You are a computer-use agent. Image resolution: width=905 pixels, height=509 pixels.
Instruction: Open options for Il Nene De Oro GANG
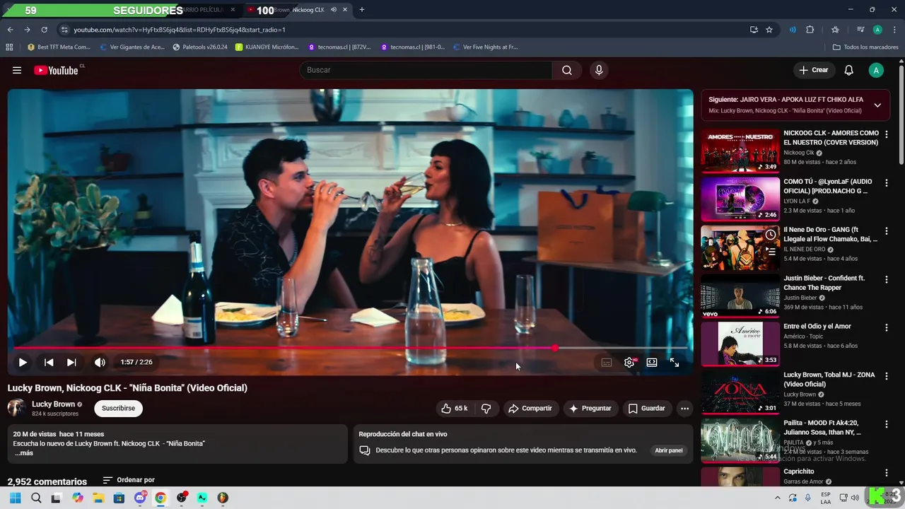pyautogui.click(x=886, y=231)
